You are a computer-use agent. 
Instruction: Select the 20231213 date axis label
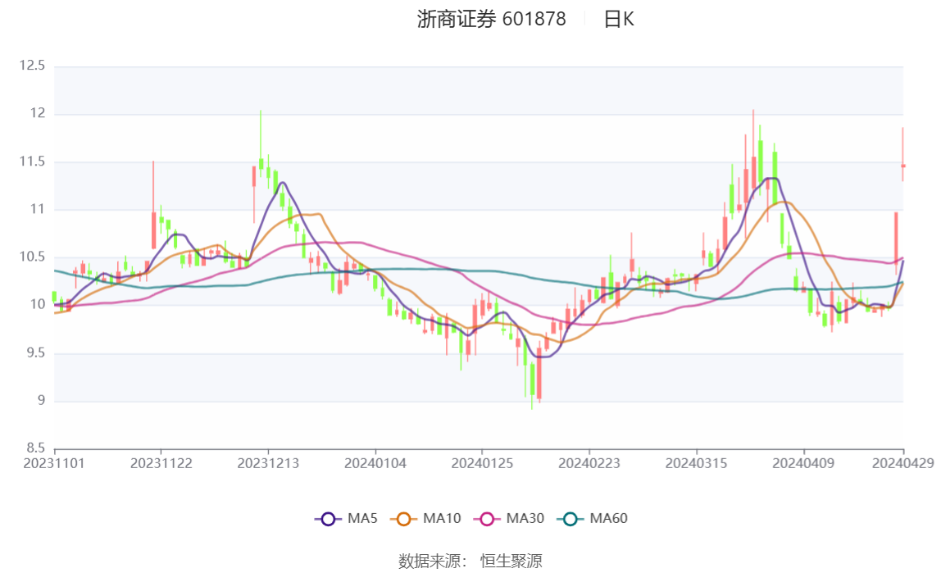pyautogui.click(x=268, y=463)
